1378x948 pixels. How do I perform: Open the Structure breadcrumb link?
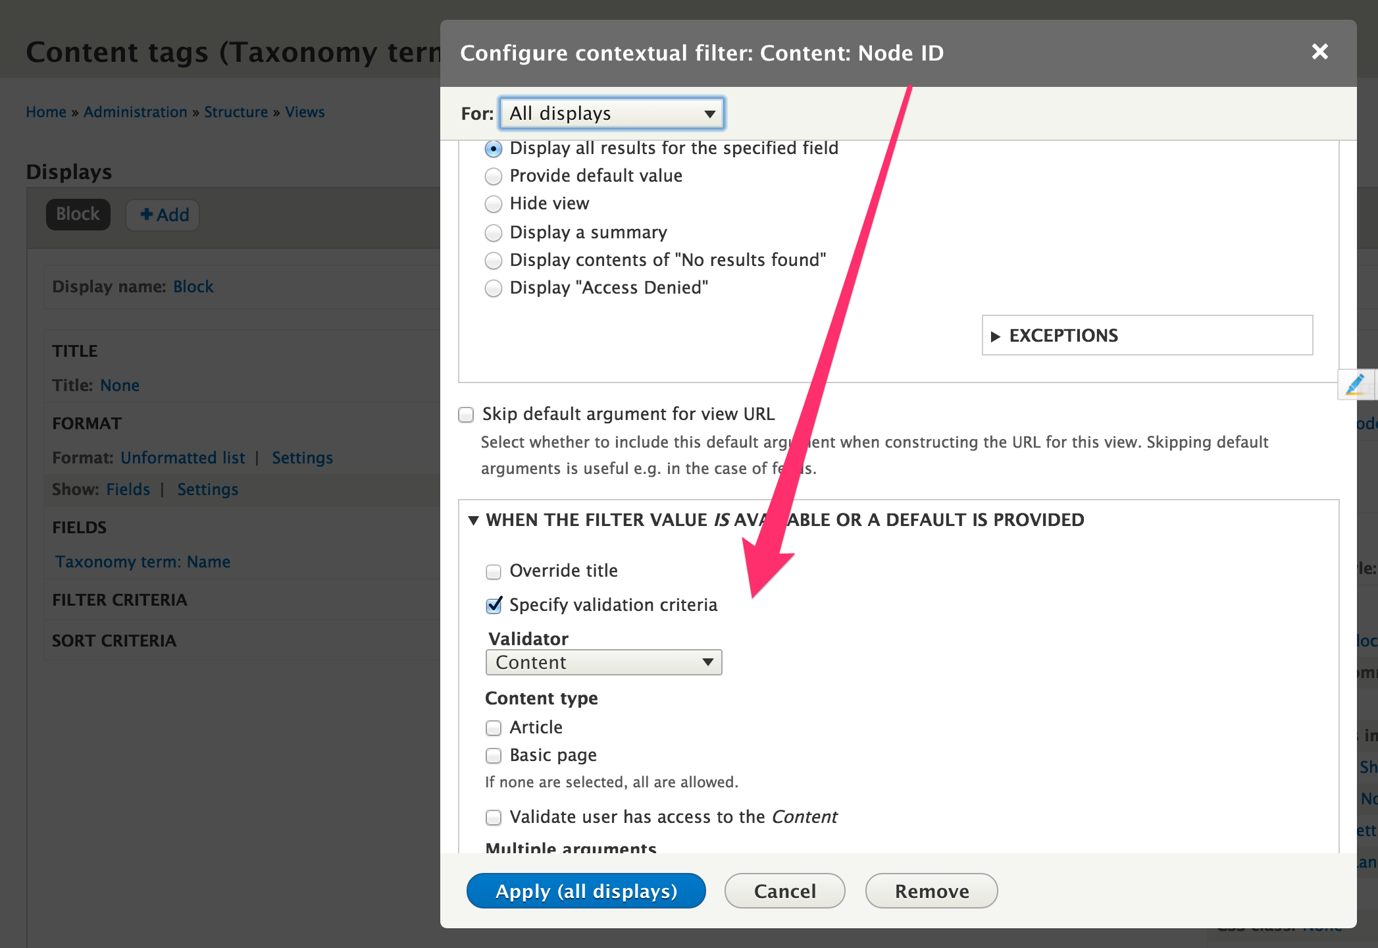(x=236, y=112)
